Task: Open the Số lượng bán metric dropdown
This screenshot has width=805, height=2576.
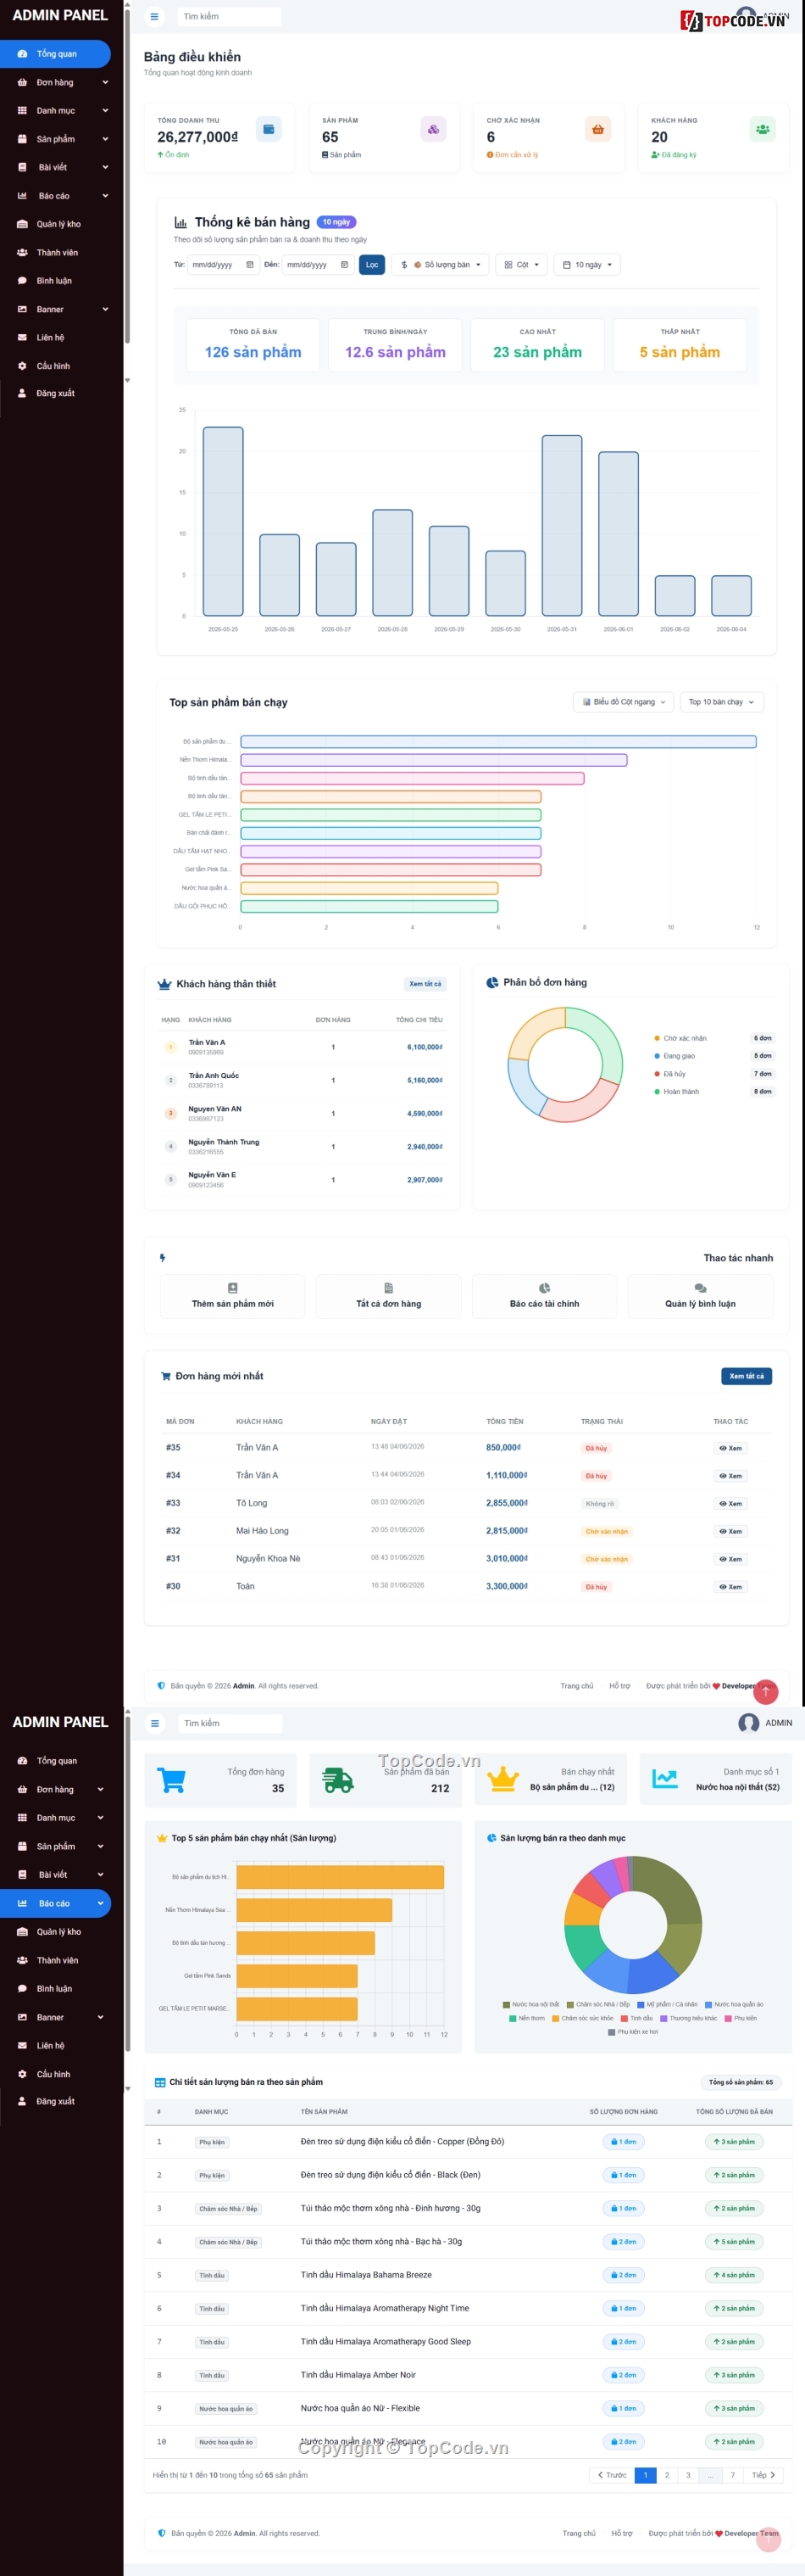Action: [441, 265]
